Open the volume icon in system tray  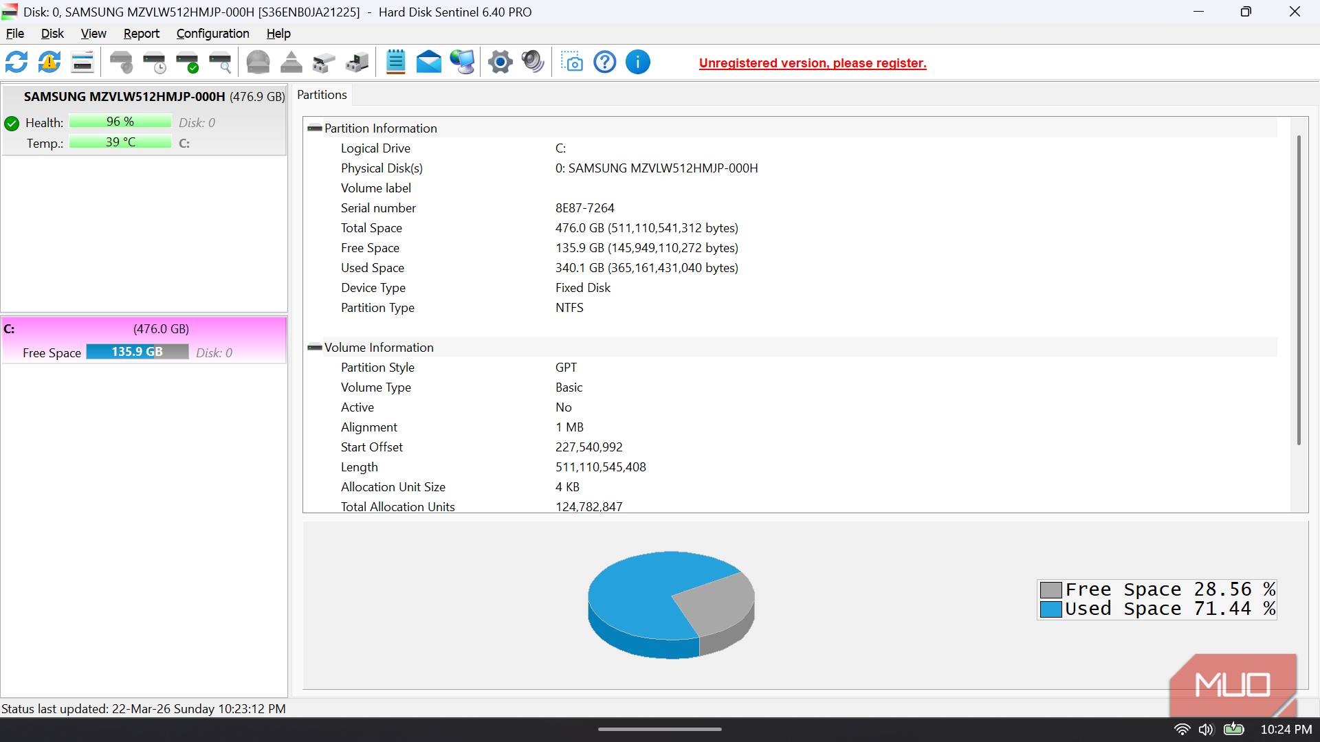pyautogui.click(x=1206, y=730)
